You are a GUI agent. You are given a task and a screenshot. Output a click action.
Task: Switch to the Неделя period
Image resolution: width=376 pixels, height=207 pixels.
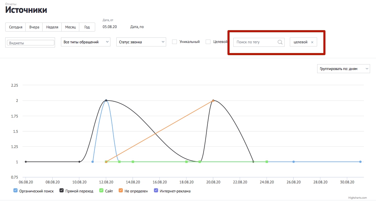point(52,27)
